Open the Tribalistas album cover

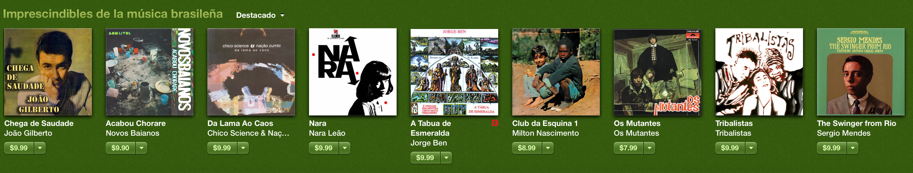759,72
